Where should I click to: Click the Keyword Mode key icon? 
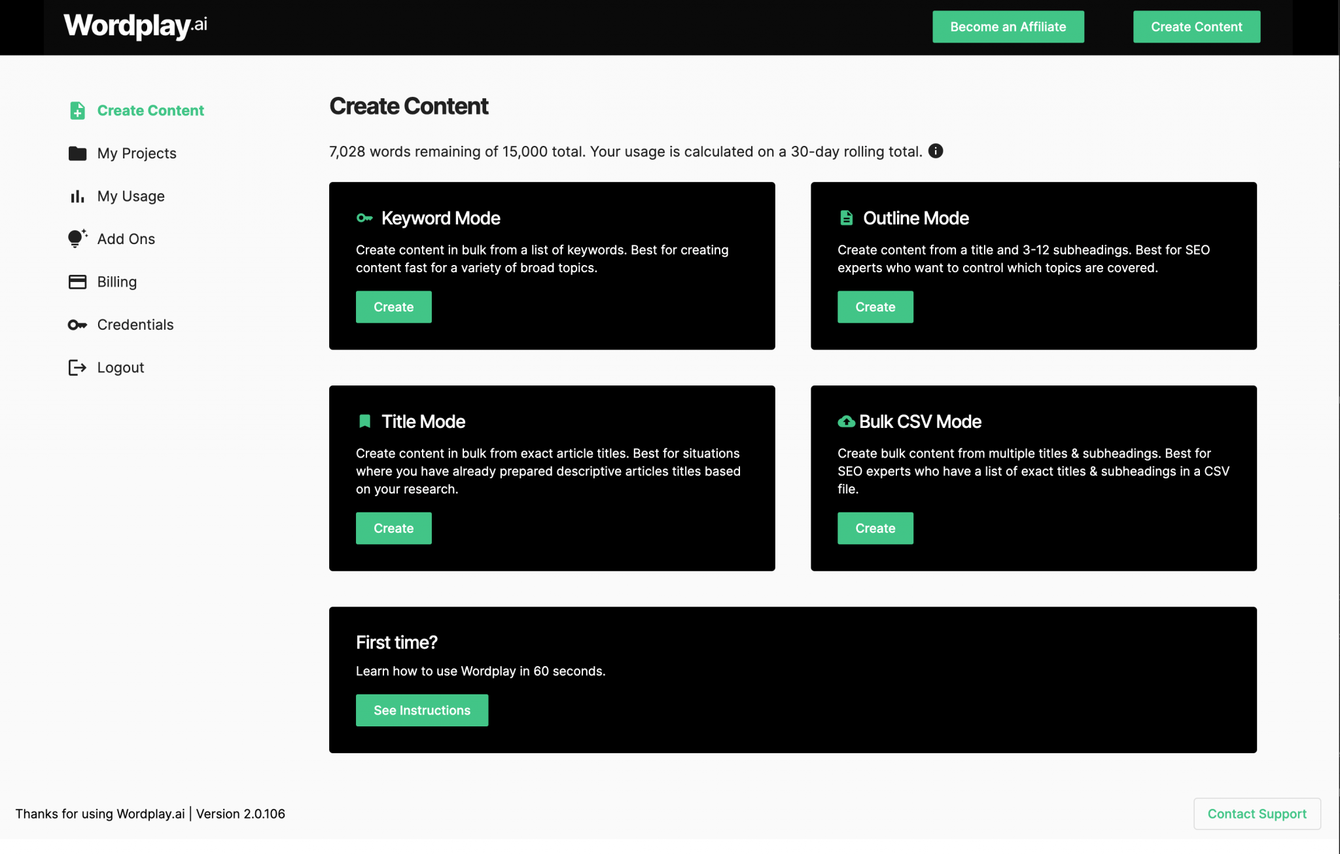(364, 218)
